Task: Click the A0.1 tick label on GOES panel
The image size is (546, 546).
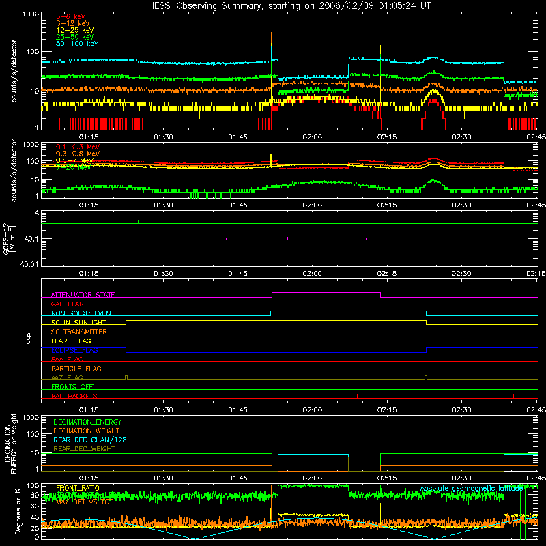Action: 31,240
